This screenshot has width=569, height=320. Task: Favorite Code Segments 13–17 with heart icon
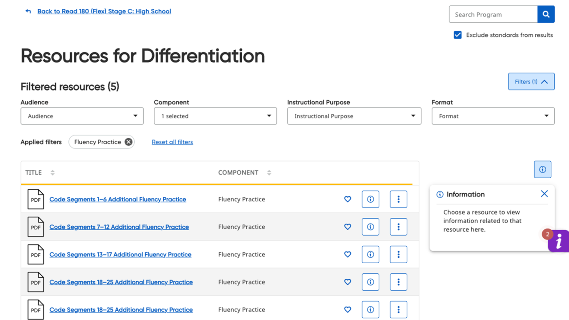tap(348, 254)
